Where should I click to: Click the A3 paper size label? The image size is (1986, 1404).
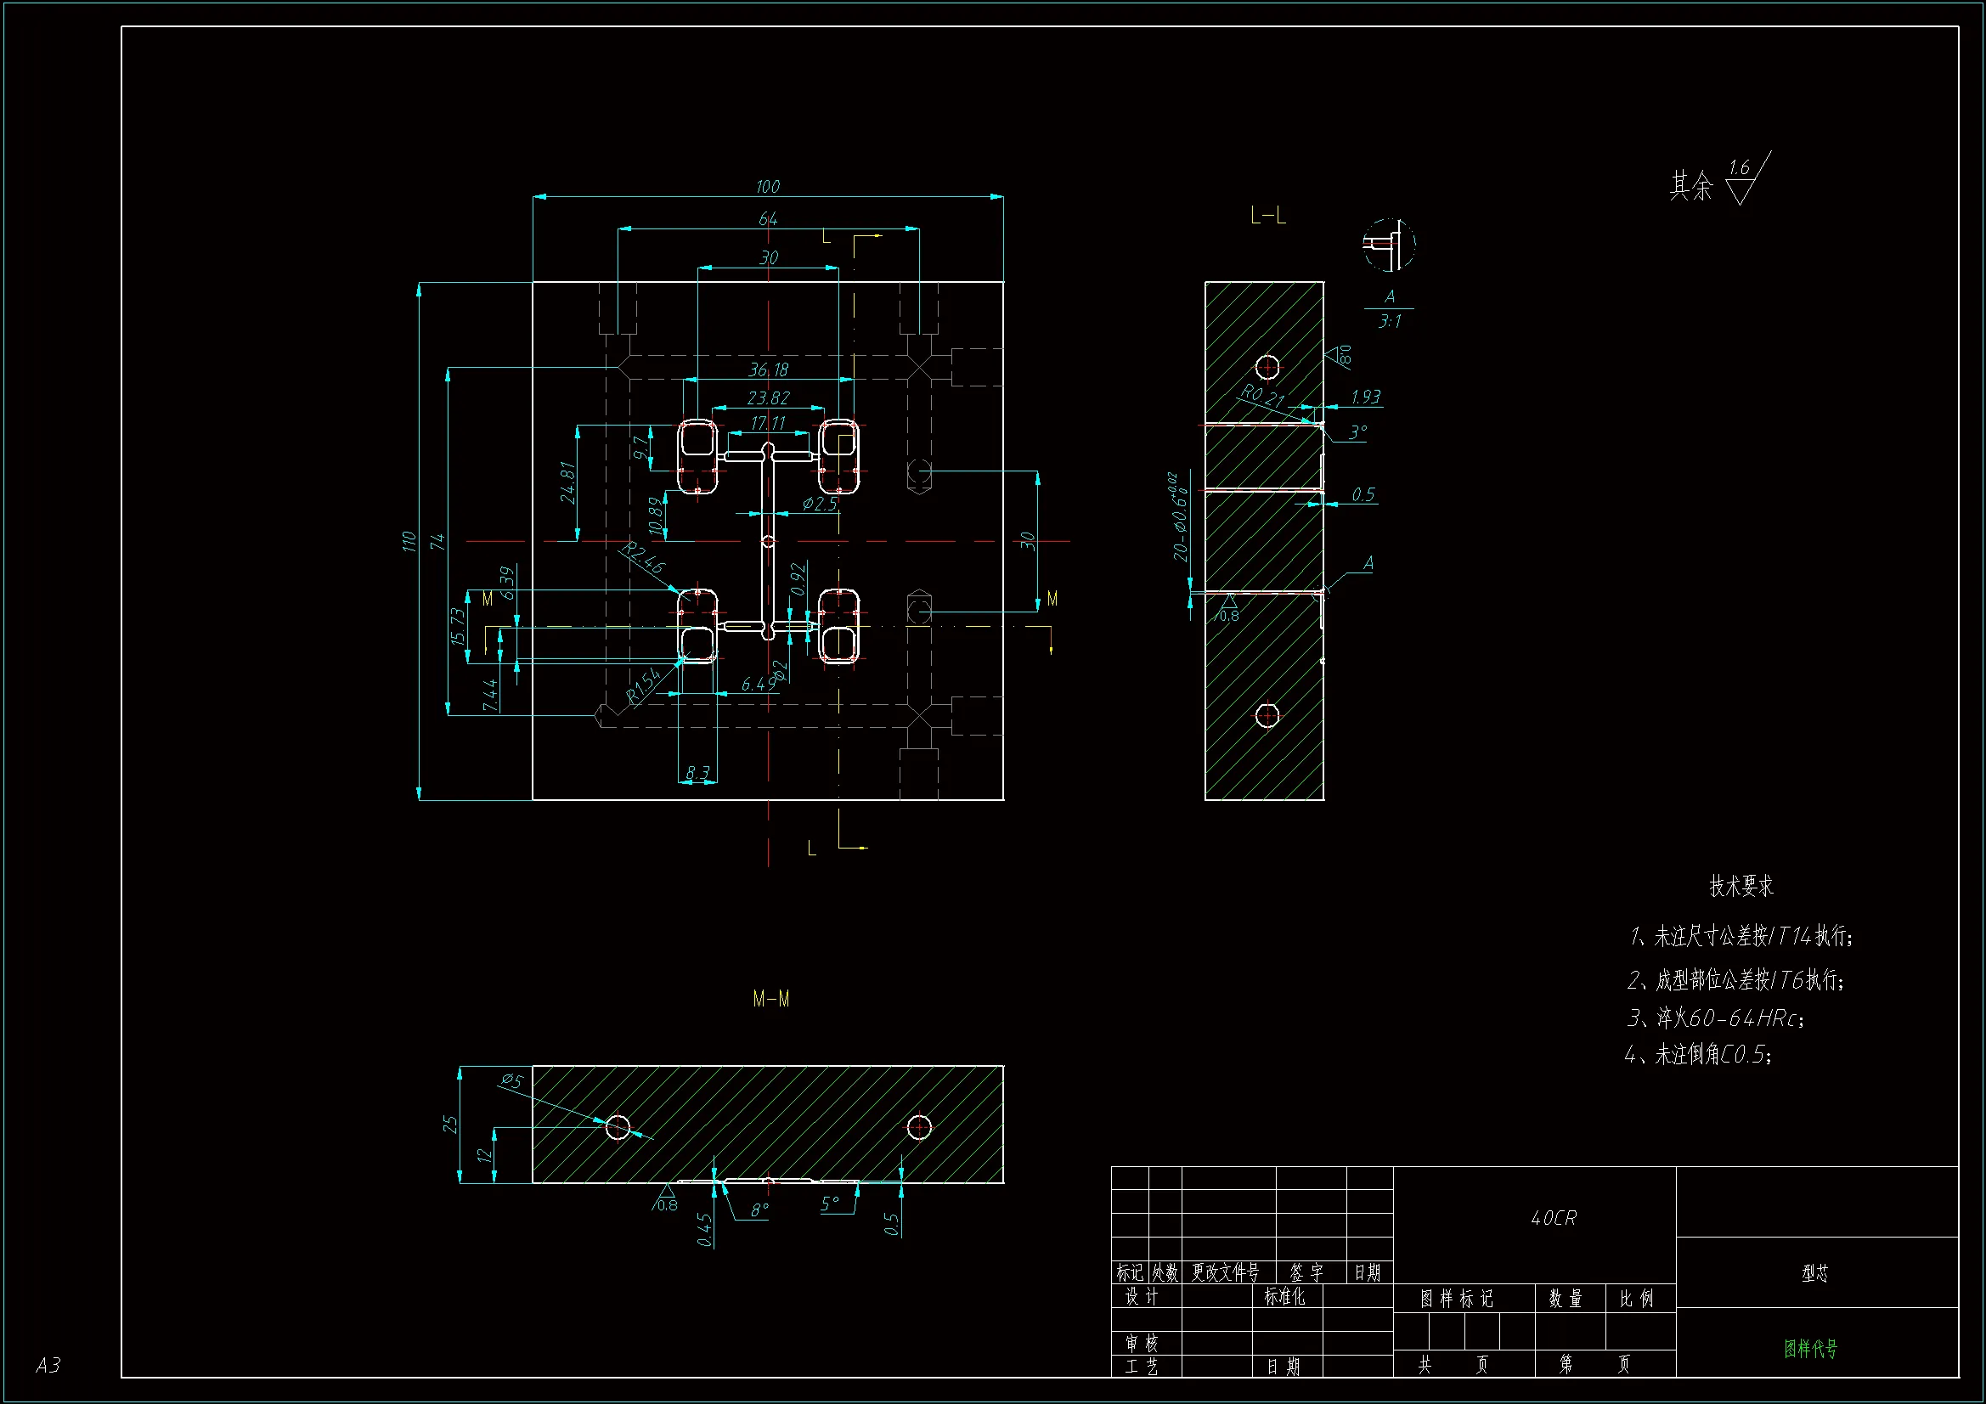click(48, 1365)
